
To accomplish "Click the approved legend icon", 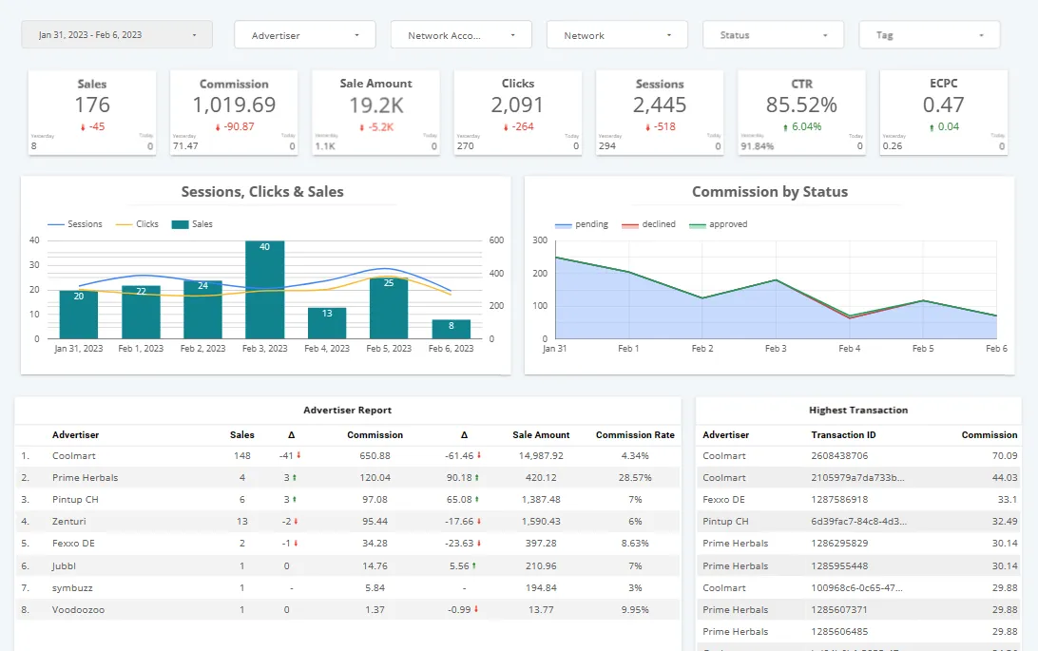I will (x=699, y=224).
